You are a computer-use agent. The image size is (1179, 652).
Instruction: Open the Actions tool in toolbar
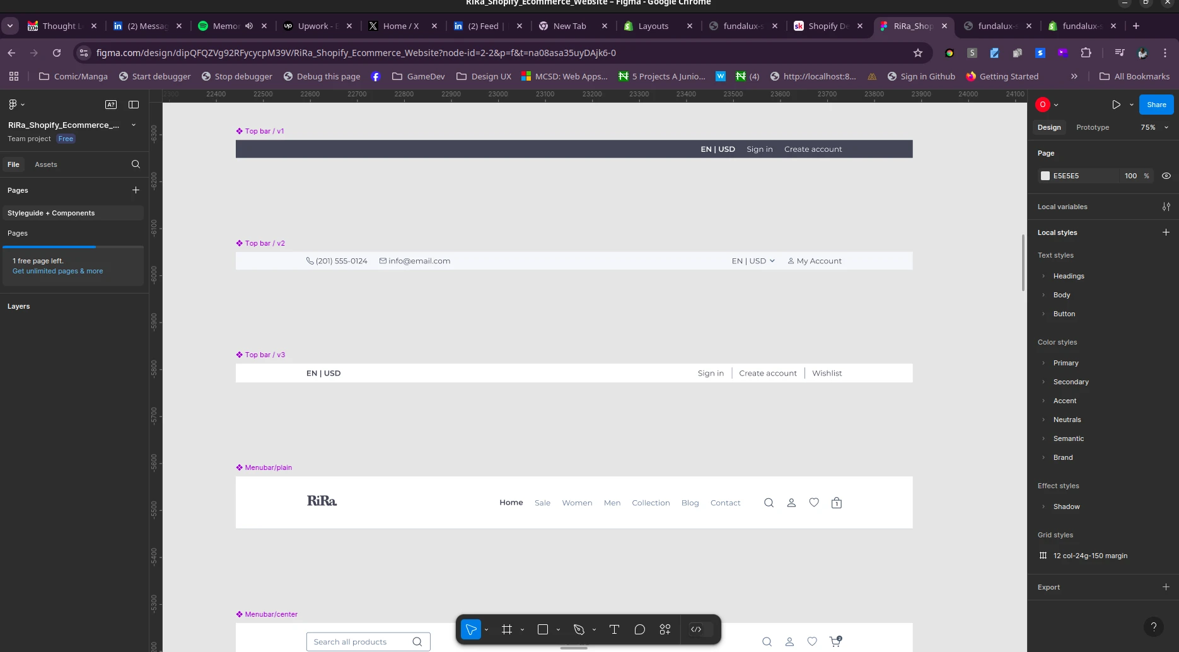(x=665, y=629)
